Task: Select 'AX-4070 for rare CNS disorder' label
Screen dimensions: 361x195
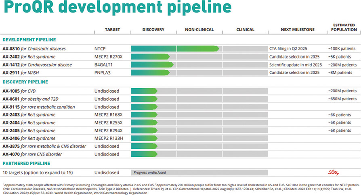Action: (x=32, y=154)
